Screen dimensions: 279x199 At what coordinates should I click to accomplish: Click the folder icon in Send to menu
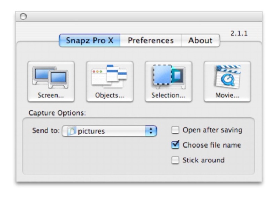tap(72, 131)
